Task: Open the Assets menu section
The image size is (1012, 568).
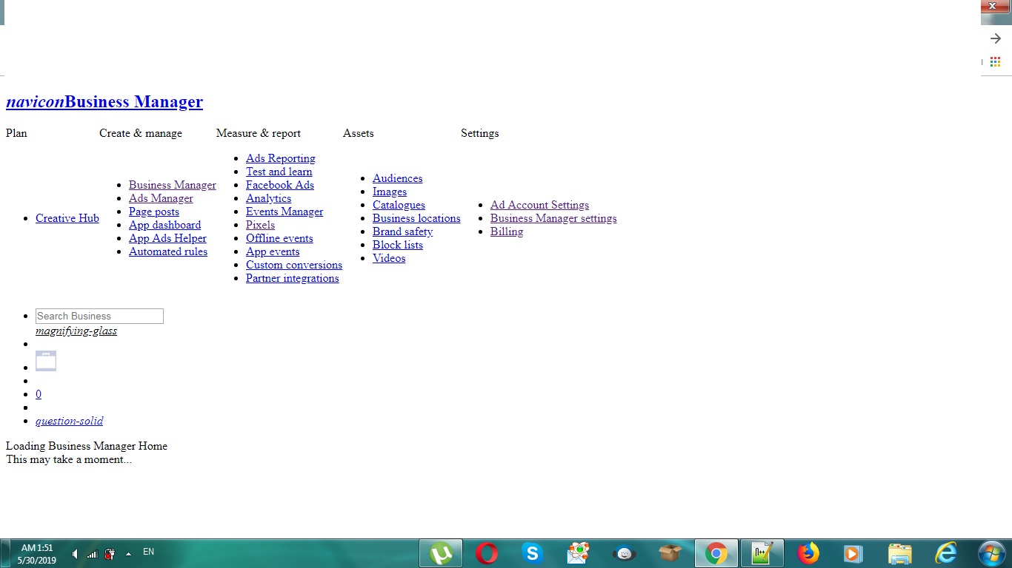Action: click(x=359, y=133)
